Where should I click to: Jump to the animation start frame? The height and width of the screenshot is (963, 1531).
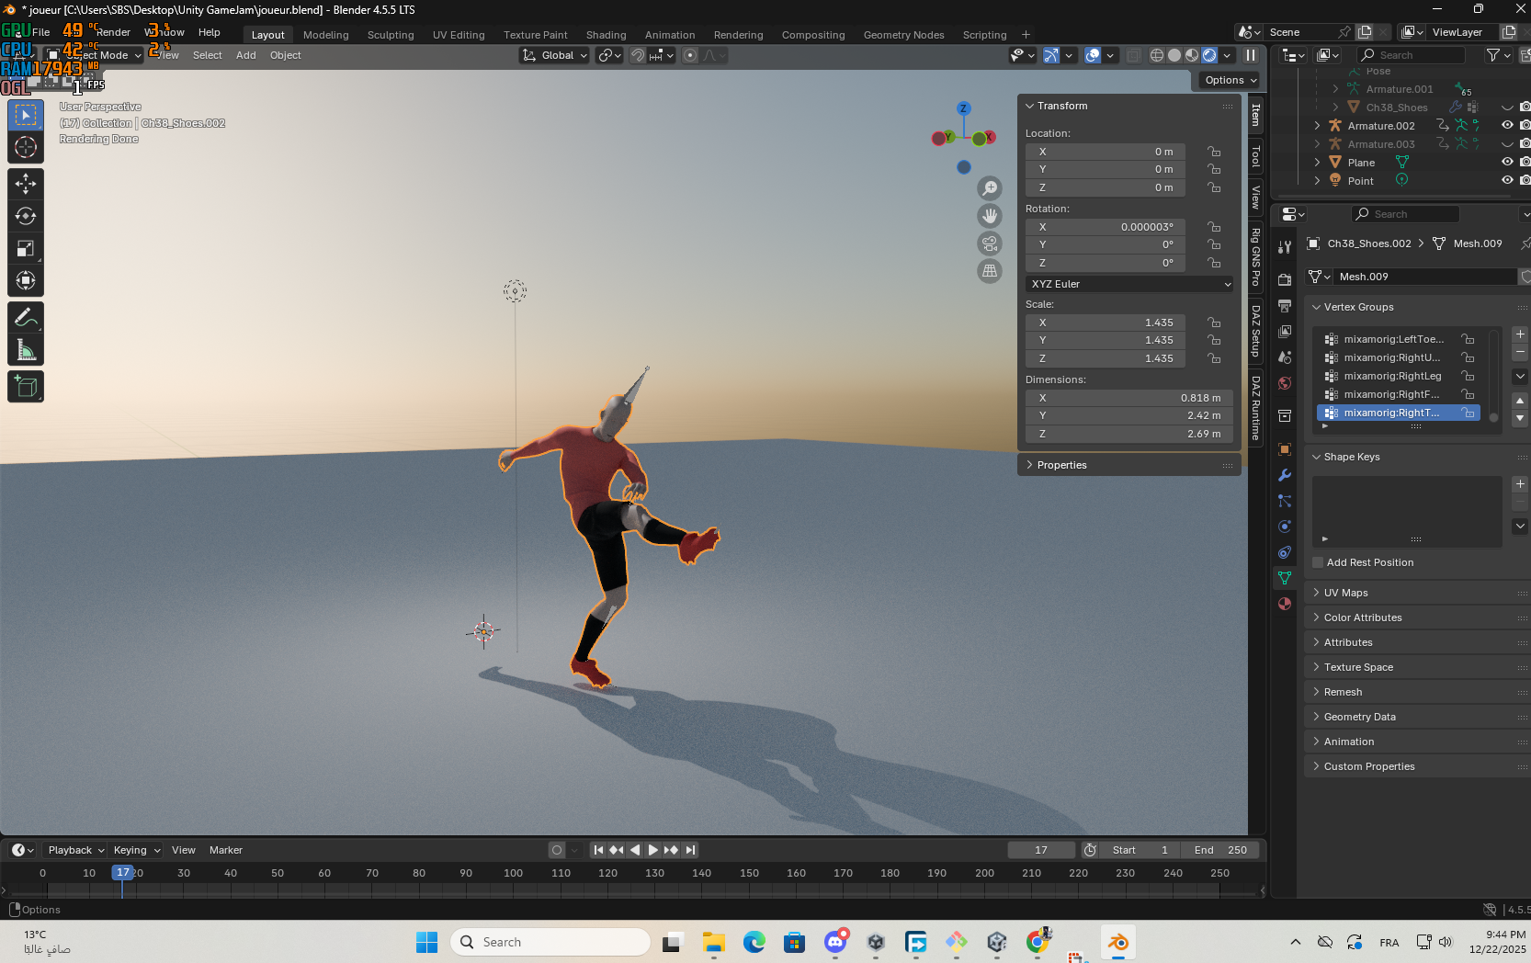point(598,850)
